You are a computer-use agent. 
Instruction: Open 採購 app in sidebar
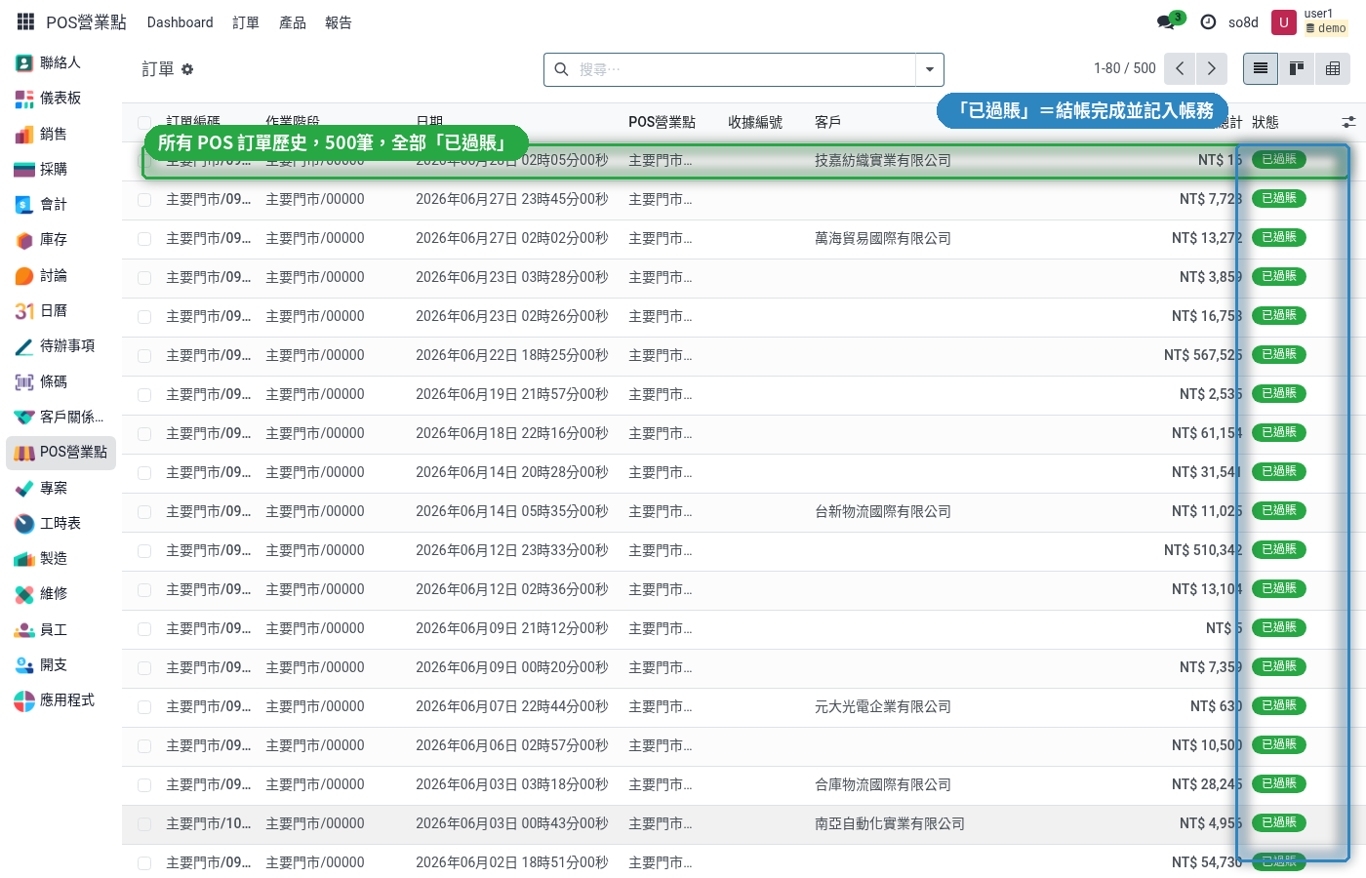click(x=60, y=169)
